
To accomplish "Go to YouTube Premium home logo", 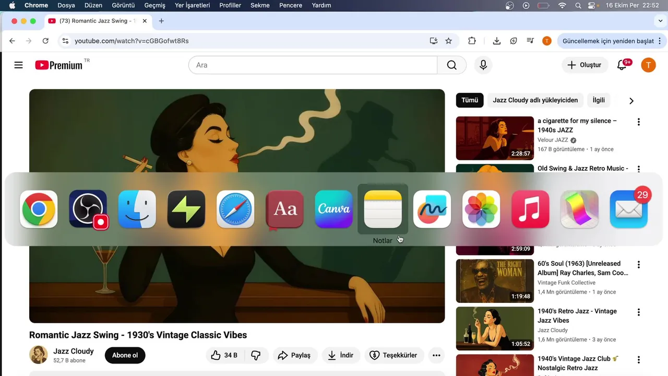I will coord(59,65).
